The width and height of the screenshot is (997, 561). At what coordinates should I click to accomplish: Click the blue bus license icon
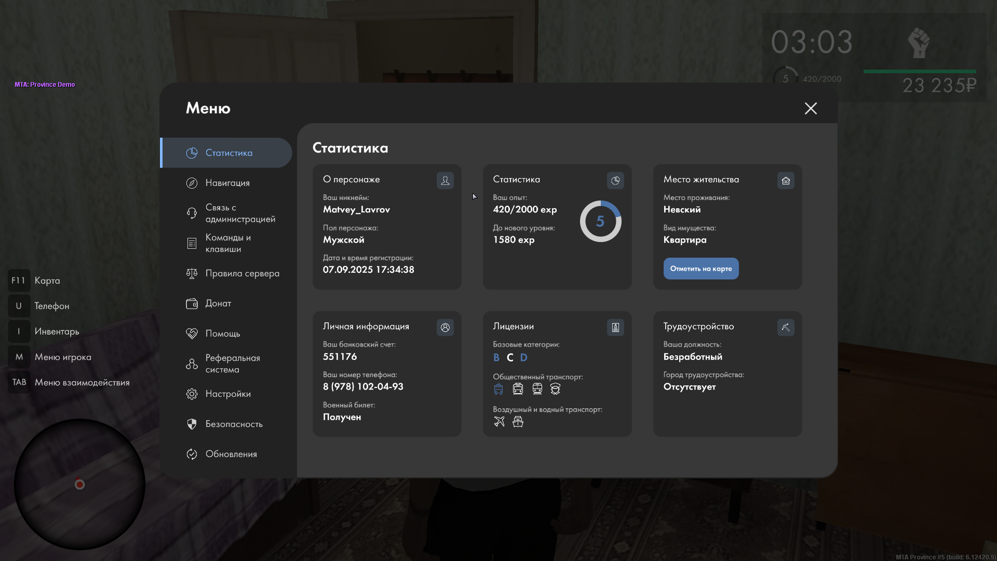coord(498,389)
